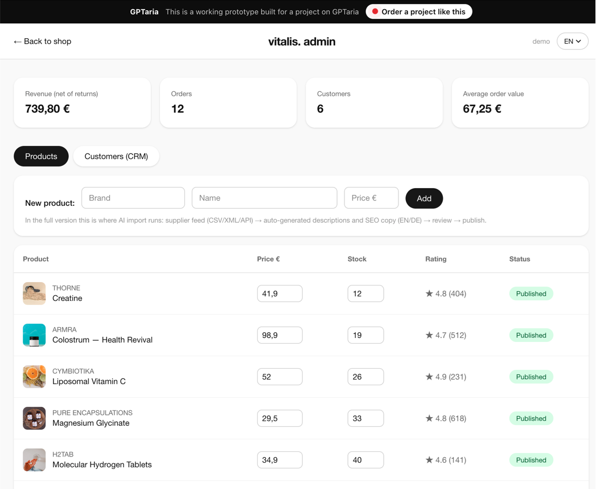This screenshot has height=489, width=596.
Task: Edit the Magnesium Glycinate stock 33
Action: (x=365, y=418)
